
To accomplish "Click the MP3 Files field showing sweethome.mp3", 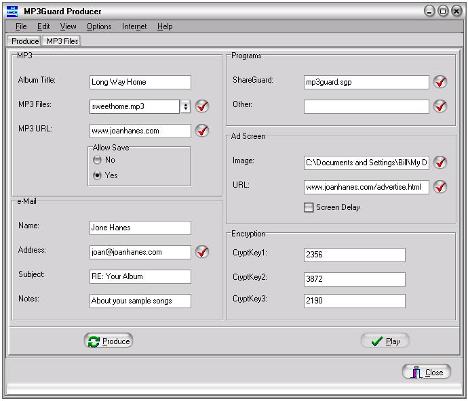I will tap(134, 106).
